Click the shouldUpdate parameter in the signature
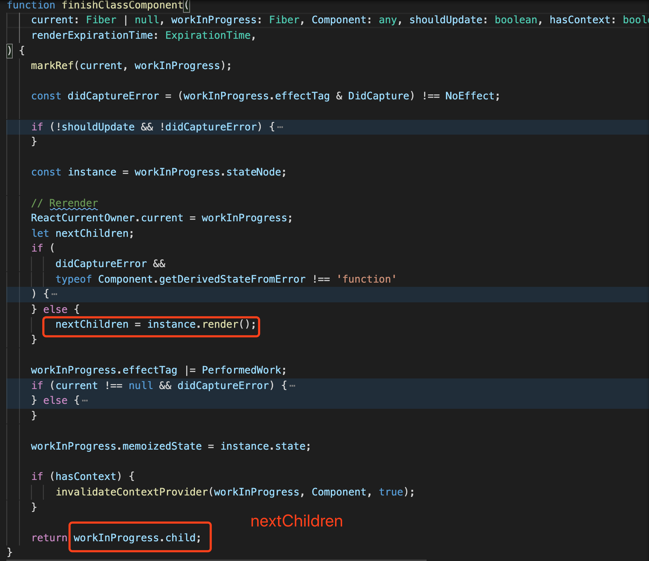 coord(446,20)
